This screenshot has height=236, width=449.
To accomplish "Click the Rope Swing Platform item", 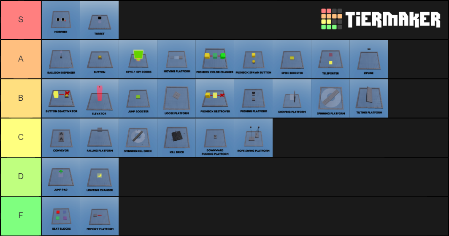I will point(254,137).
